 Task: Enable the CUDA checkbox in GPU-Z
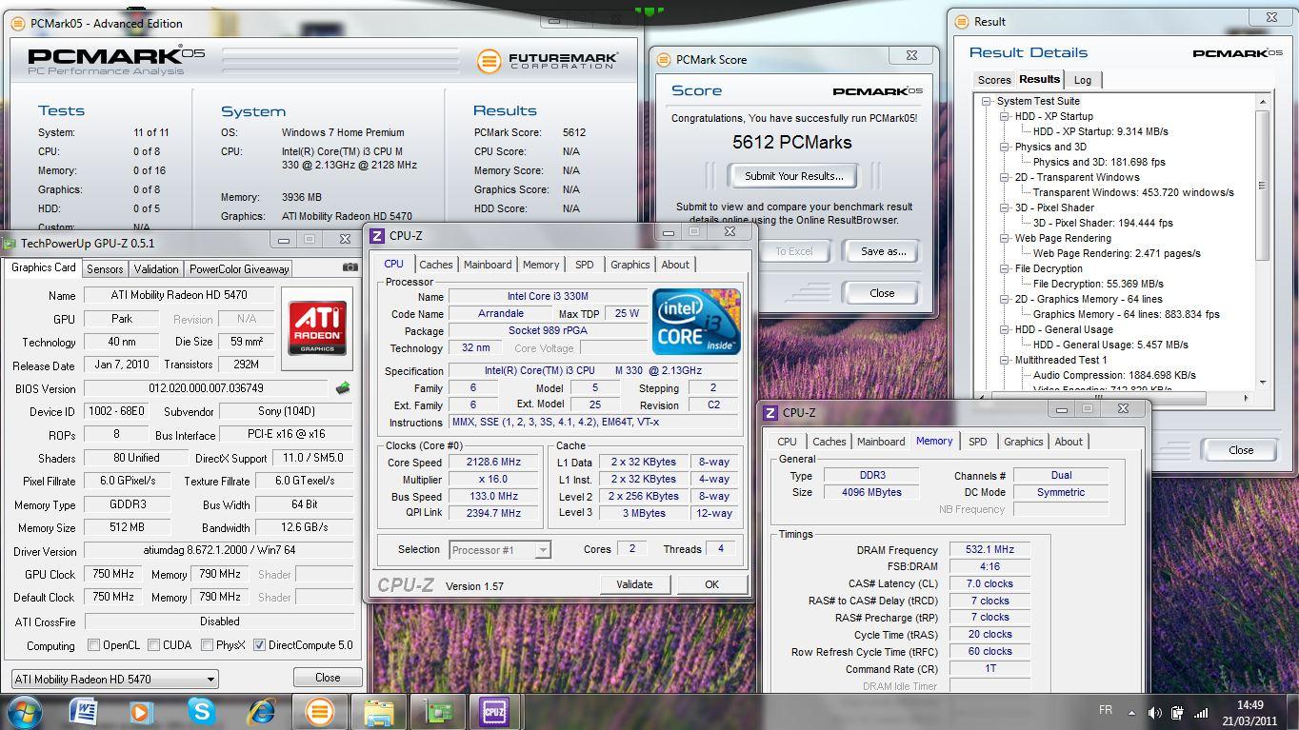[154, 645]
